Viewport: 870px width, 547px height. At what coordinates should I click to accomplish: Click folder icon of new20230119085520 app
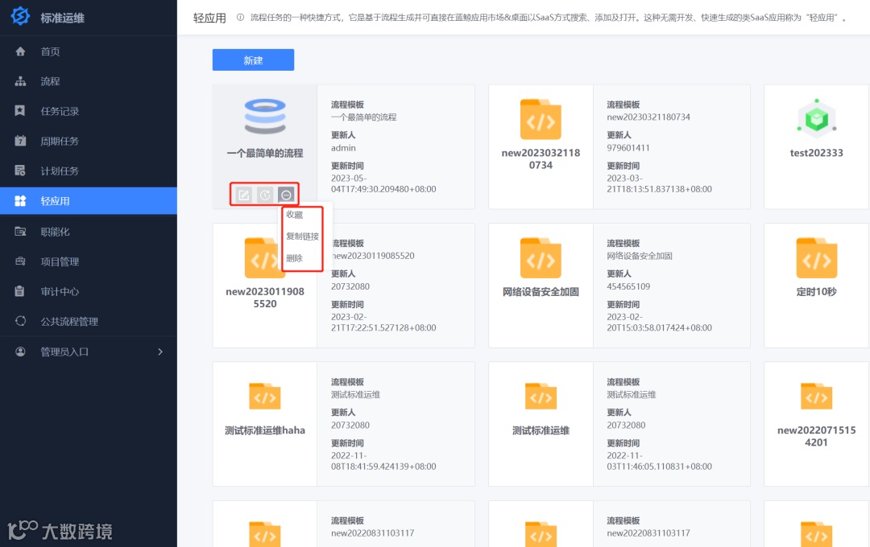click(265, 257)
